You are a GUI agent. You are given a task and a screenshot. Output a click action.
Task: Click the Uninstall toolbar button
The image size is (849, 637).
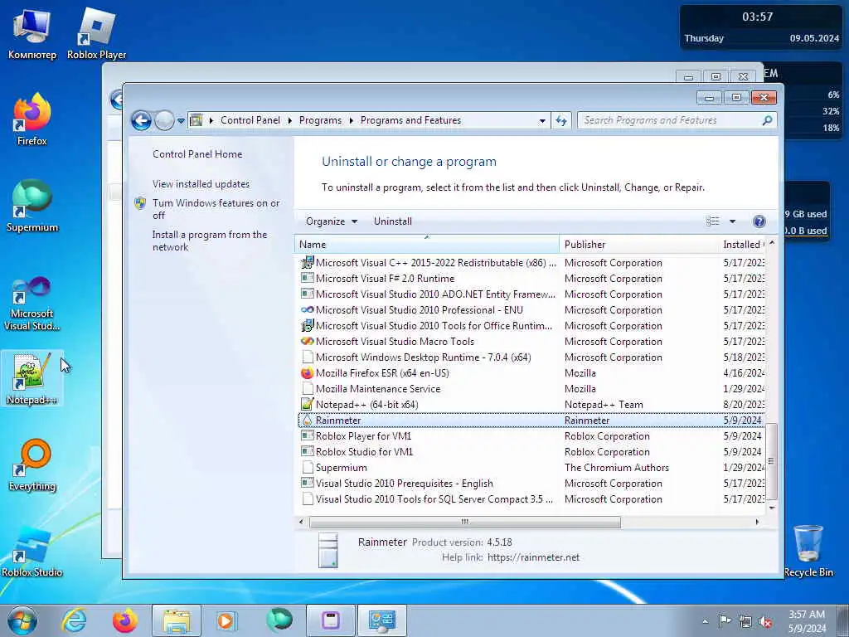[392, 221]
